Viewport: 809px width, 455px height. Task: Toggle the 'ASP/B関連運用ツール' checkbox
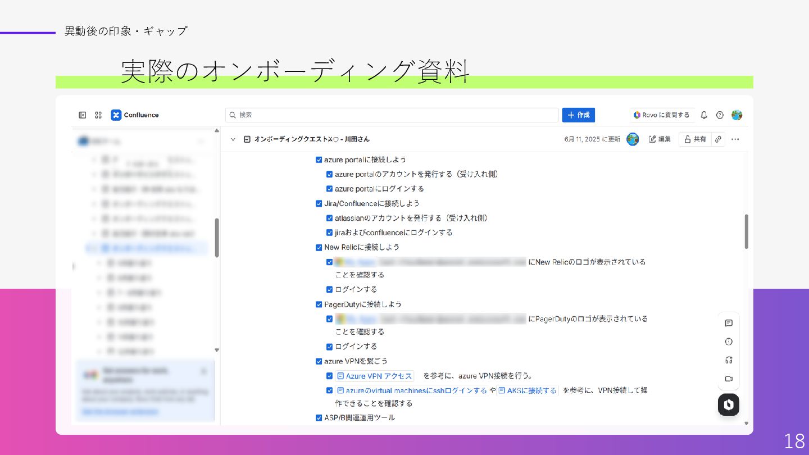319,418
